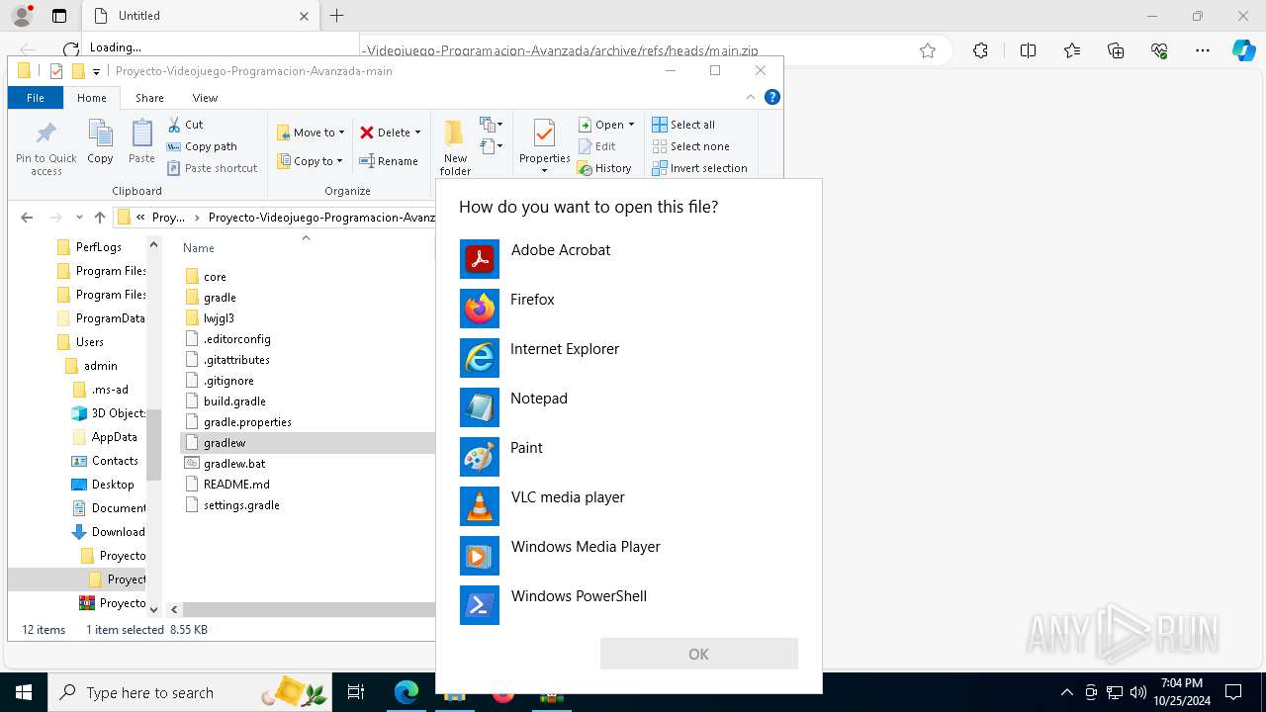Open the Copy to dropdown
The height and width of the screenshot is (712, 1266).
(x=311, y=161)
